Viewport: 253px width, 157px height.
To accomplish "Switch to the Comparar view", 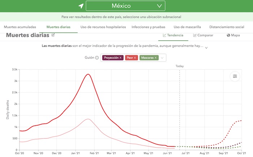I will pos(203,35).
